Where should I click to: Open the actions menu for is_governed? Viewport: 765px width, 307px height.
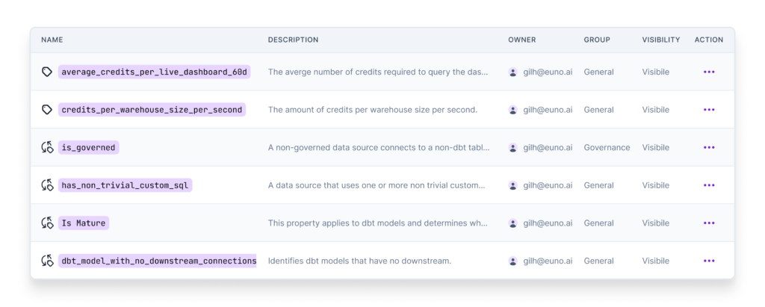pyautogui.click(x=709, y=147)
